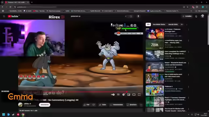Open options menu for Rain Sound video
The image size is (209, 117).
point(188,109)
